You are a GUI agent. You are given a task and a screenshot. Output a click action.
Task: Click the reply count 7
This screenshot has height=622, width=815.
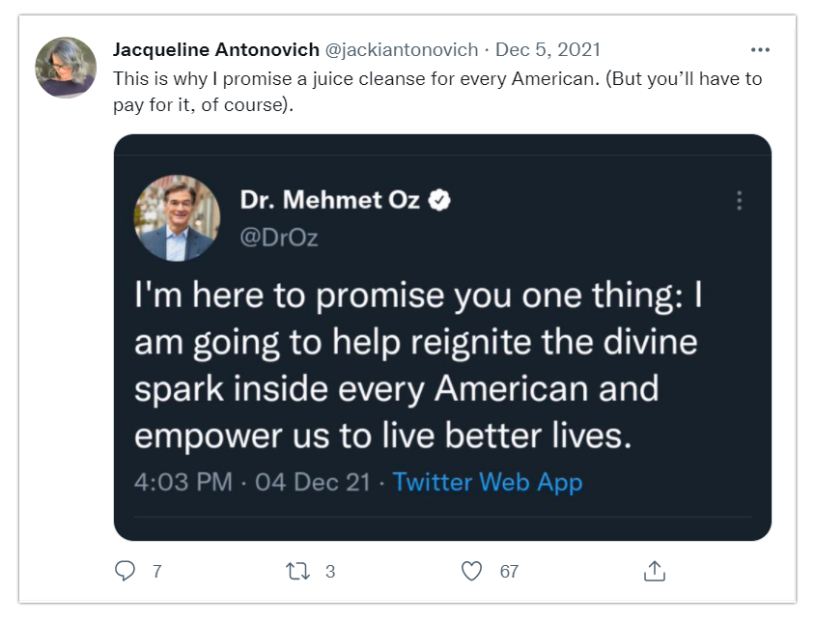157,572
